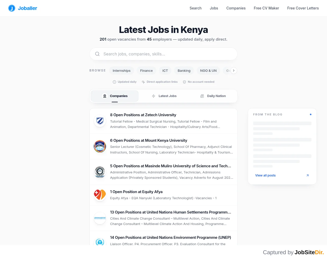Click the Joballer brand name
The height and width of the screenshot is (260, 327).
click(x=28, y=8)
